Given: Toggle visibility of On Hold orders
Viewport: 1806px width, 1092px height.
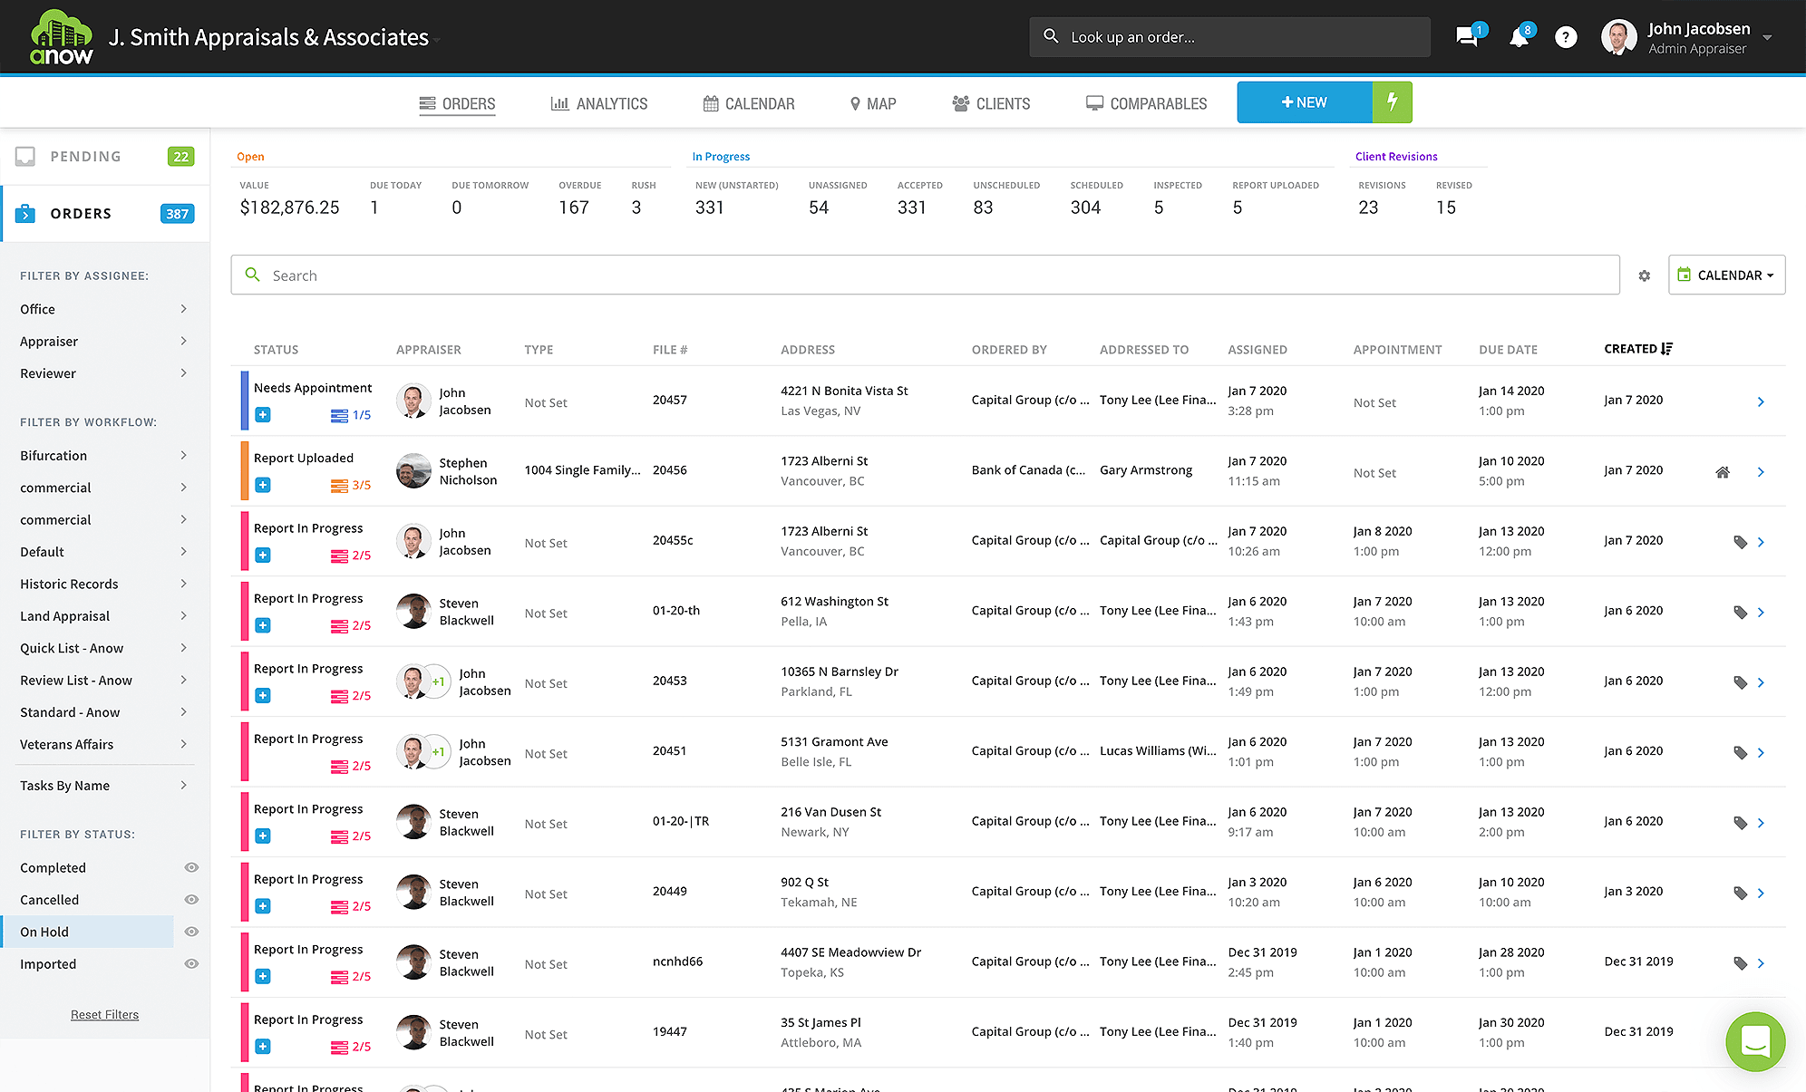Looking at the screenshot, I should (191, 932).
